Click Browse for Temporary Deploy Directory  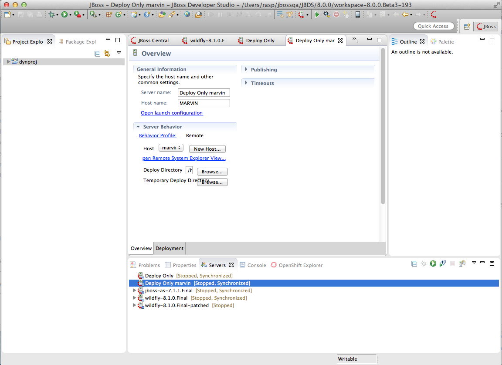[x=212, y=182]
